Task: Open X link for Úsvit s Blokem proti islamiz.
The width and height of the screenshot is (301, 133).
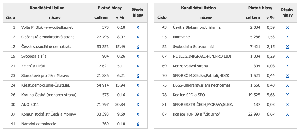Action: pos(287,27)
